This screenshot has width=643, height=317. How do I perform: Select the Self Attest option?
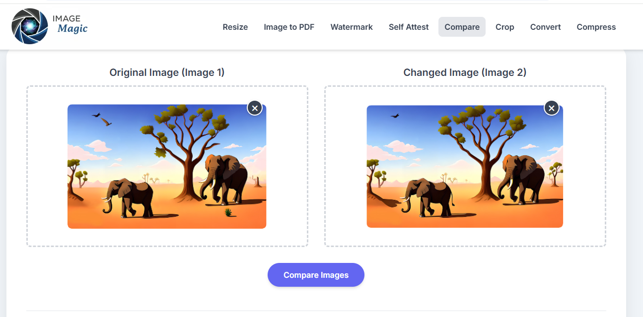[408, 27]
